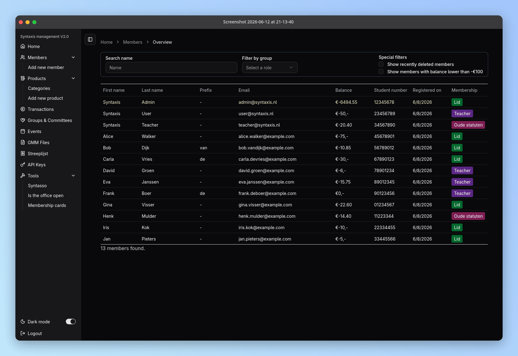Open Streeplijst page
The height and width of the screenshot is (356, 518).
38,153
